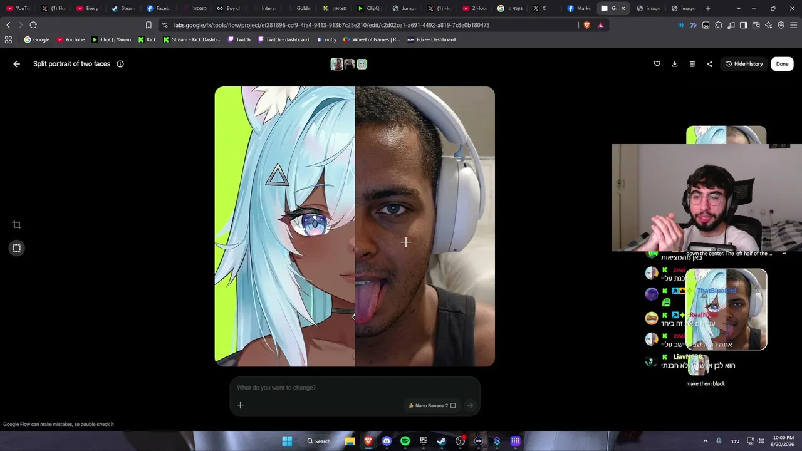Open the volume control in system tray

(761, 441)
